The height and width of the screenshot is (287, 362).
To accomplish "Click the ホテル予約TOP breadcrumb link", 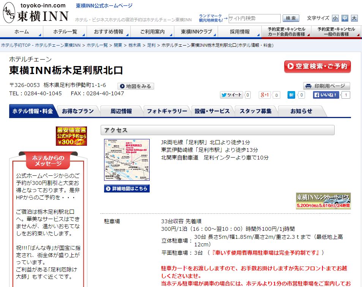I will coord(41,45).
